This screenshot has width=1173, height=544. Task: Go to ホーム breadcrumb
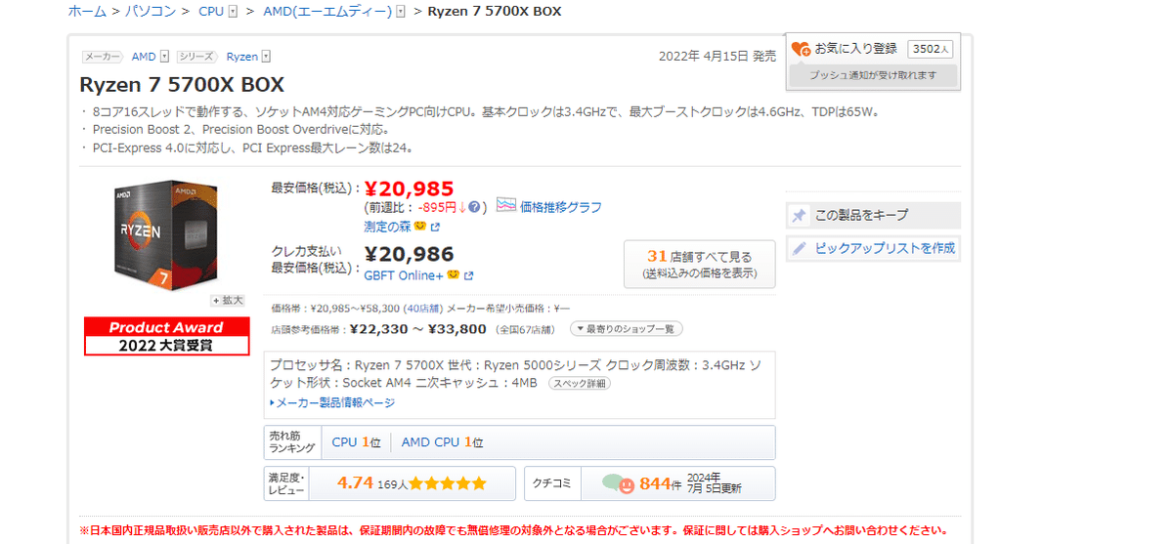(x=86, y=11)
